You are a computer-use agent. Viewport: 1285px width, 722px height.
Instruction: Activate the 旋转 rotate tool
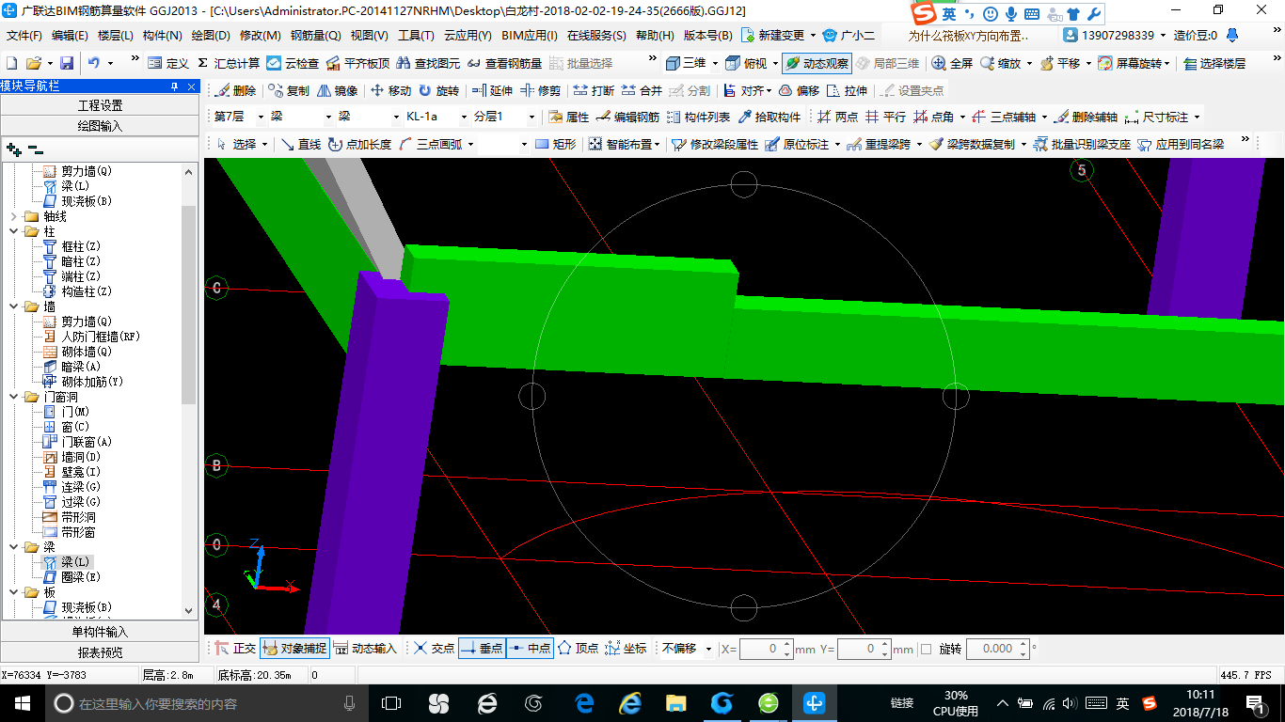click(x=439, y=91)
